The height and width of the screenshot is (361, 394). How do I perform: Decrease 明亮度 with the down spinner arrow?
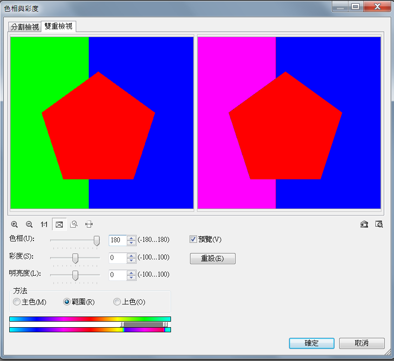pyautogui.click(x=131, y=278)
